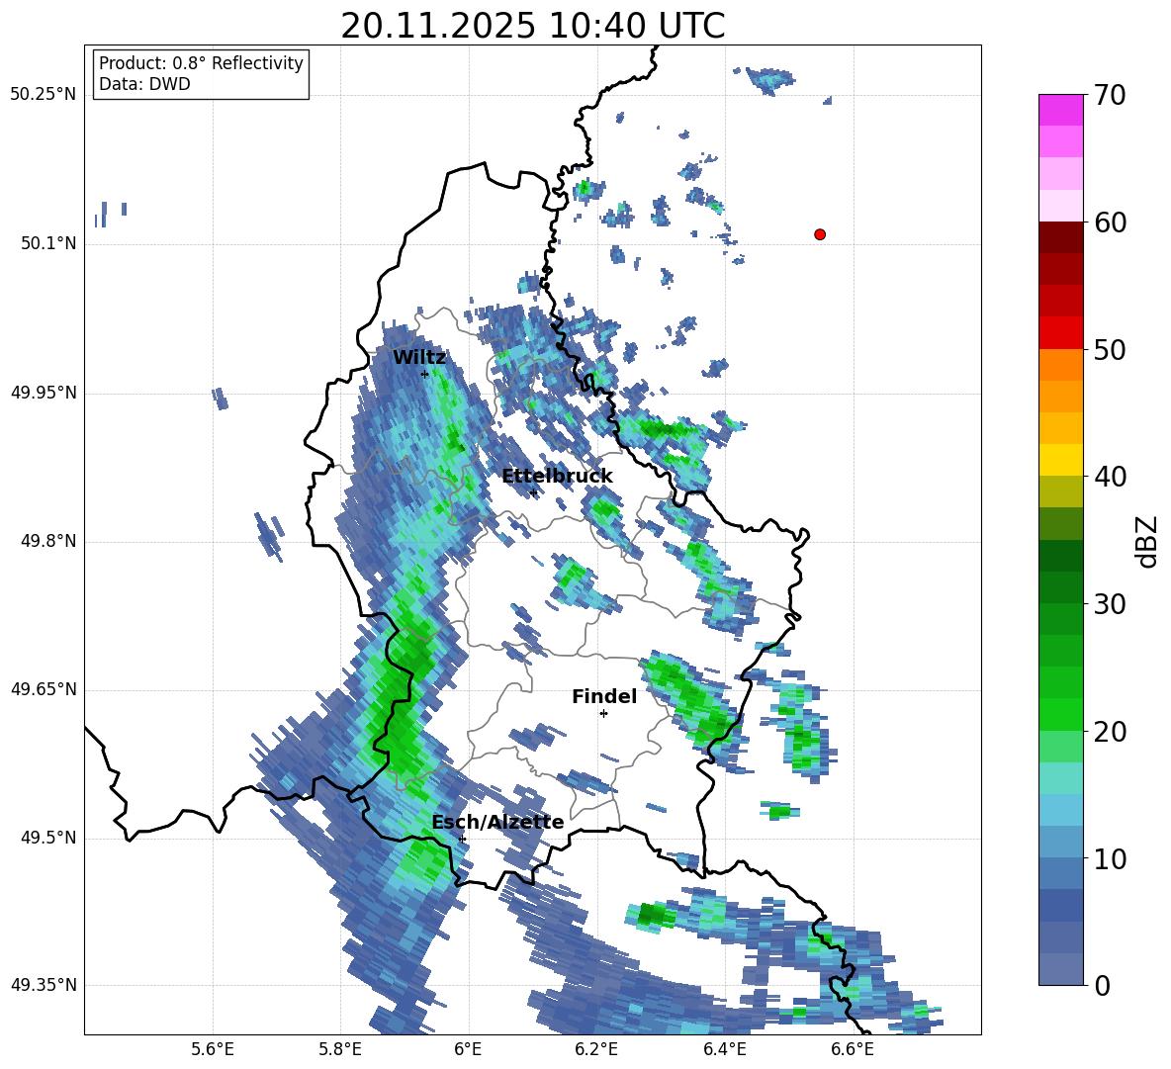The width and height of the screenshot is (1171, 1069).
Task: Click the 6°E longitude label
Action: coord(468,1049)
